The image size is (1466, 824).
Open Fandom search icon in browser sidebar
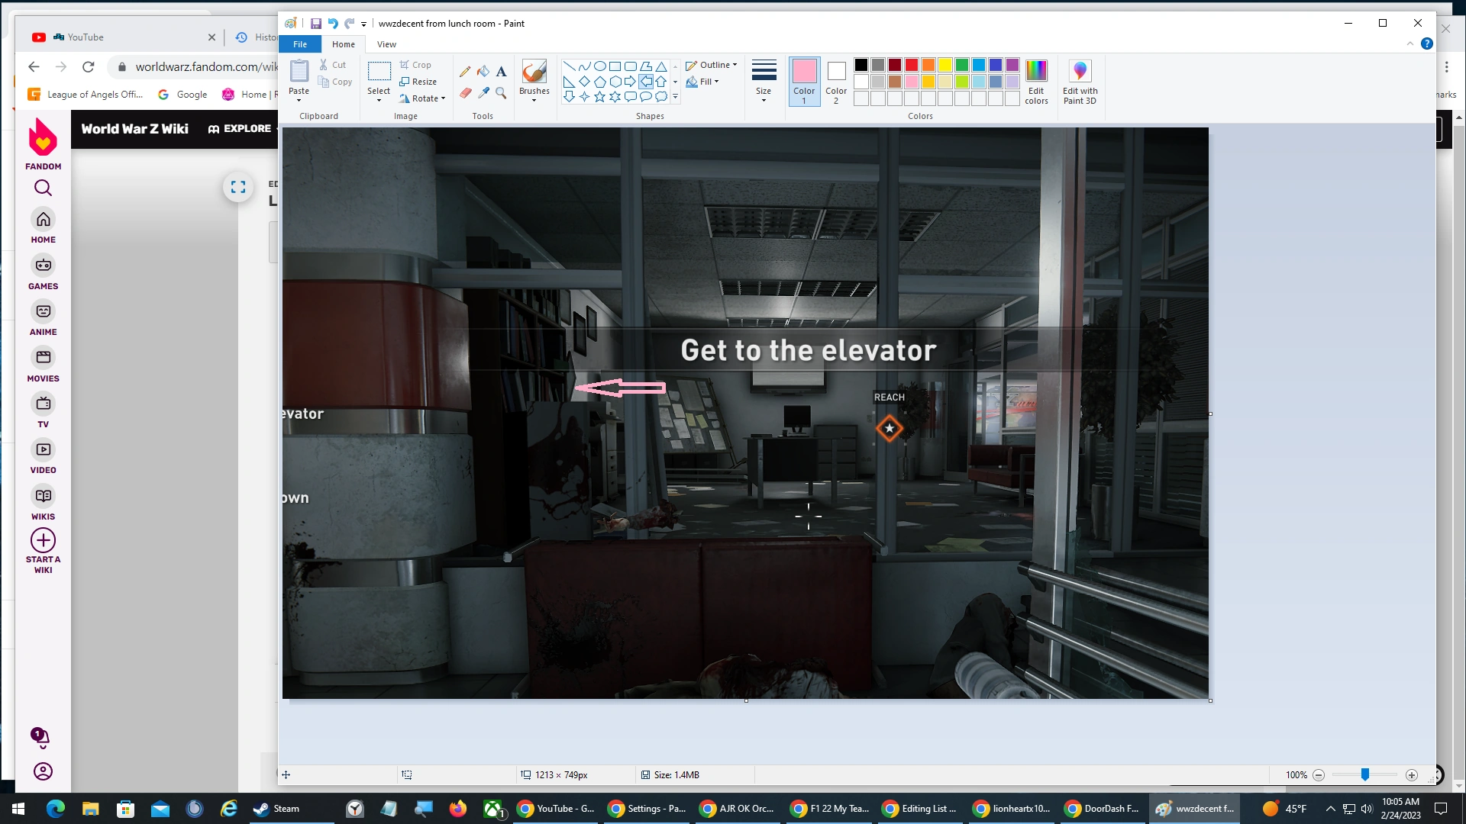click(x=43, y=188)
